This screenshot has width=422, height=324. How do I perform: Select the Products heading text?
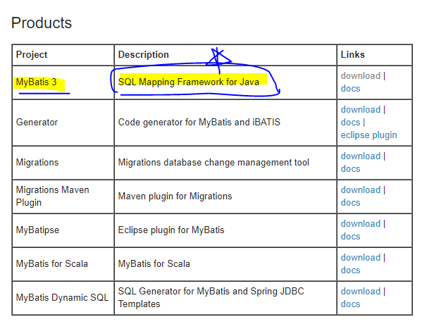pyautogui.click(x=42, y=23)
